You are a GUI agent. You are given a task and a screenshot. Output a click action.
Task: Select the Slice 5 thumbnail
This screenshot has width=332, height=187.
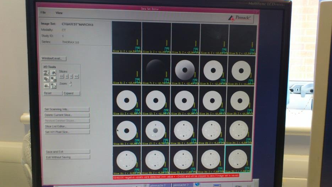click(242, 39)
